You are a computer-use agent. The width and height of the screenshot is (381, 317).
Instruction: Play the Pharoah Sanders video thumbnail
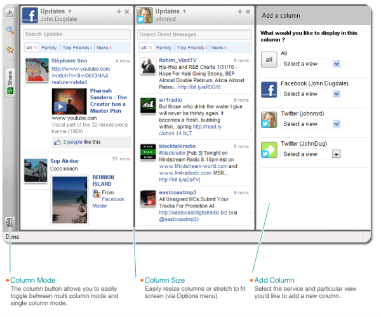tap(69, 101)
